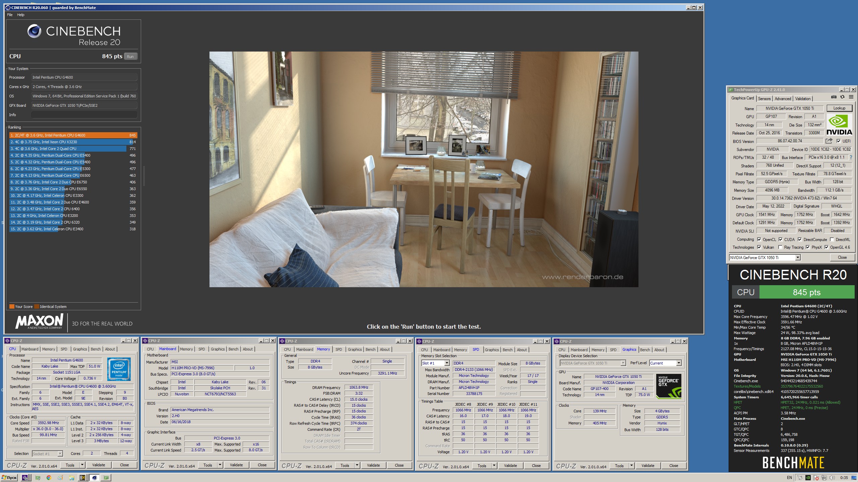Open the Cinebench Help menu
This screenshot has width=858, height=482.
(21, 15)
